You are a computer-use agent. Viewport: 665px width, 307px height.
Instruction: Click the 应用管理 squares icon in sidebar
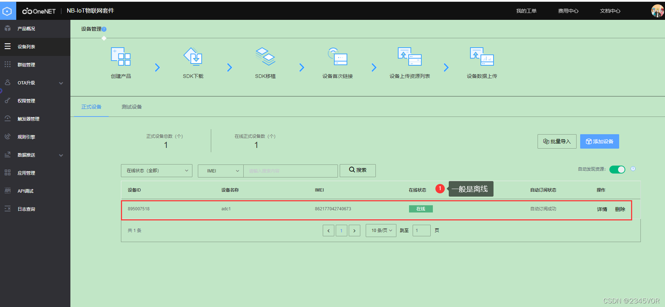point(8,173)
